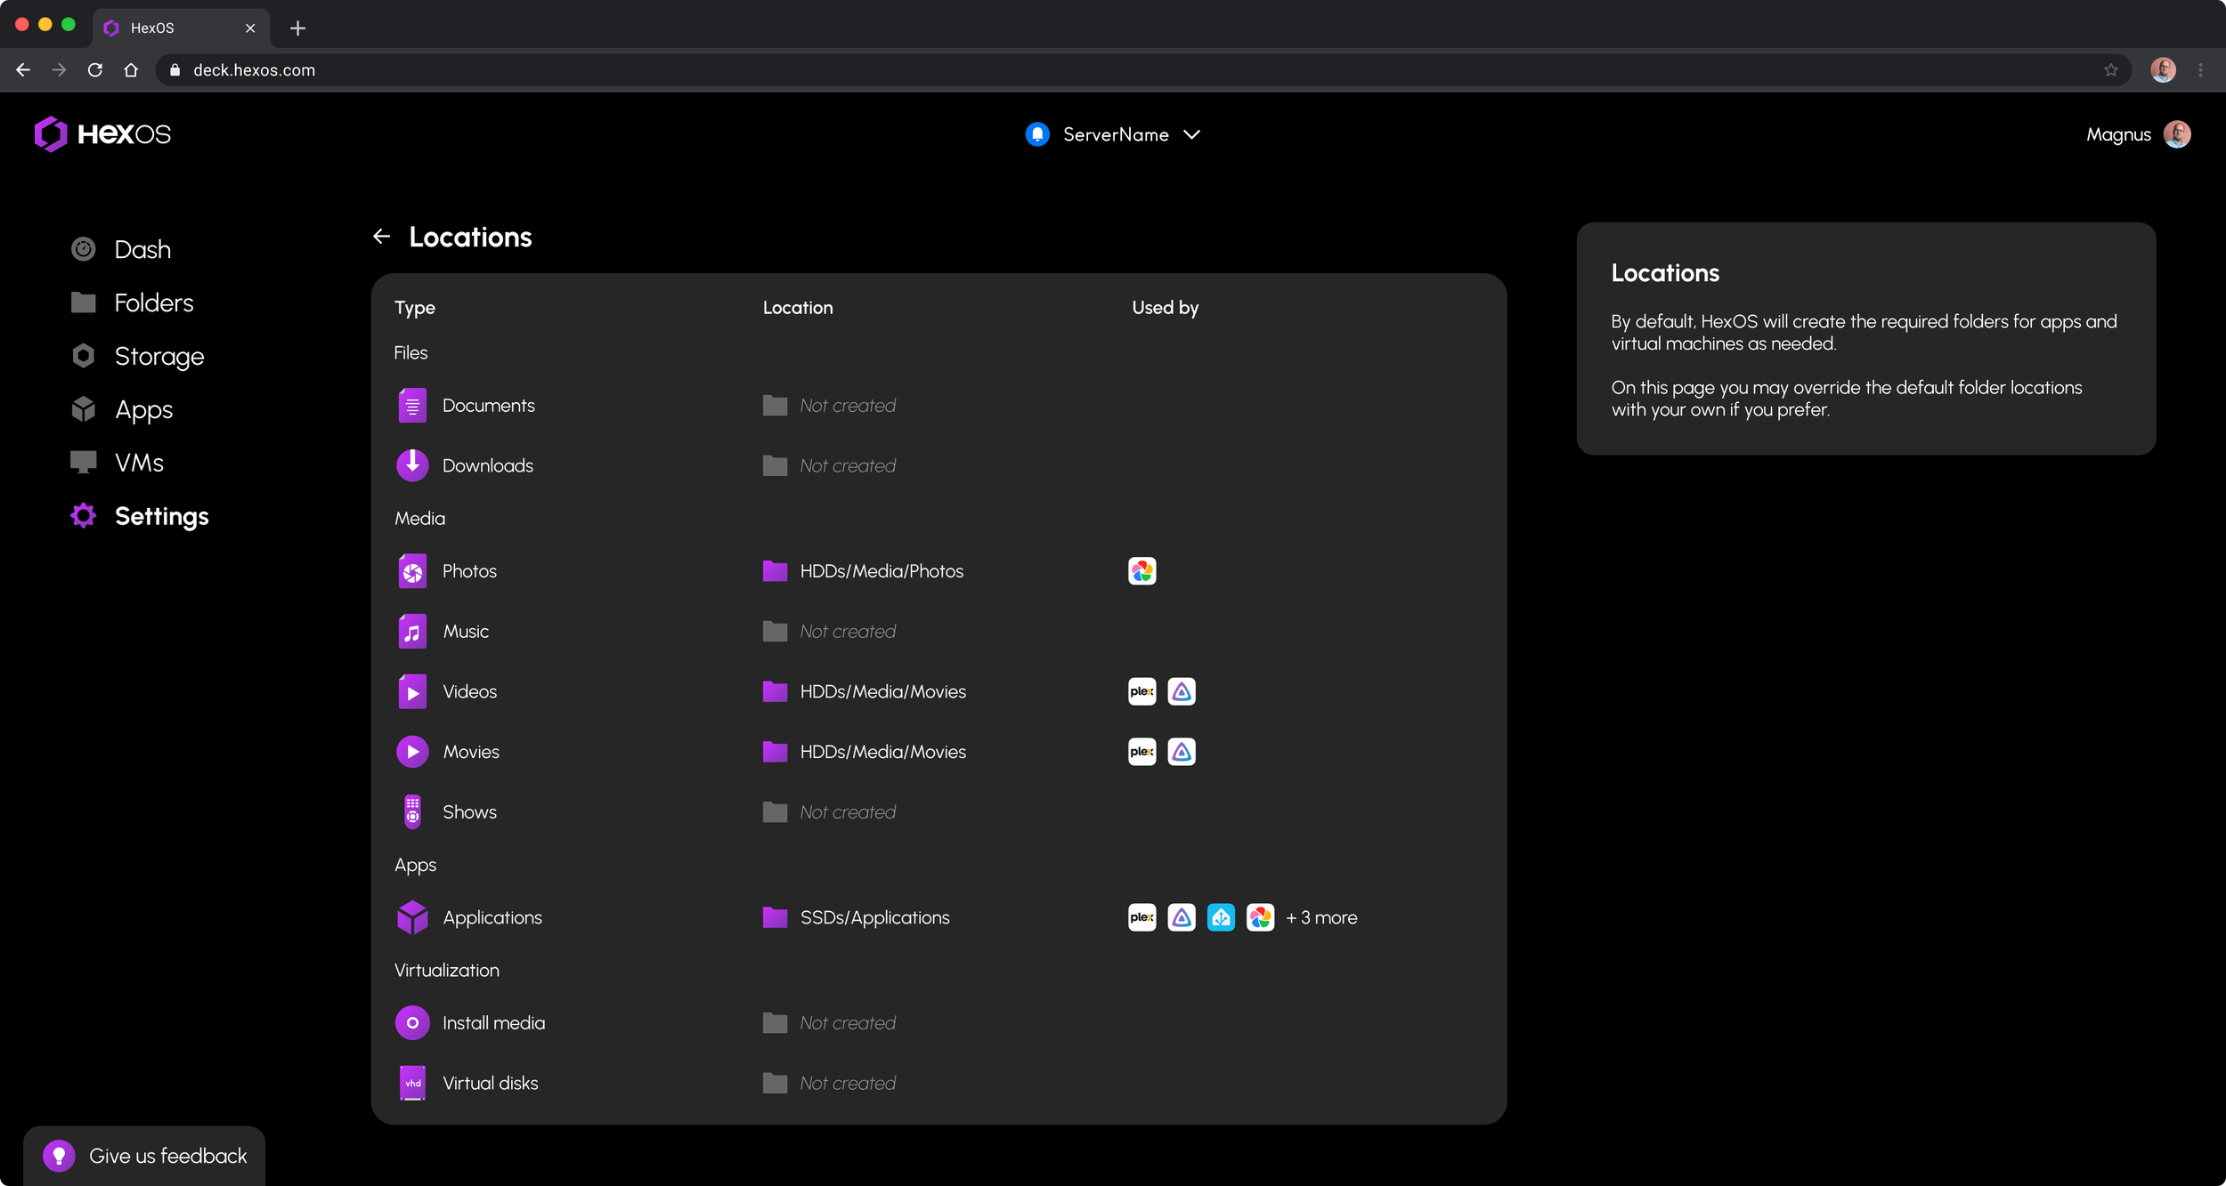
Task: Open the Magnus profile avatar menu
Action: pyautogui.click(x=2178, y=133)
